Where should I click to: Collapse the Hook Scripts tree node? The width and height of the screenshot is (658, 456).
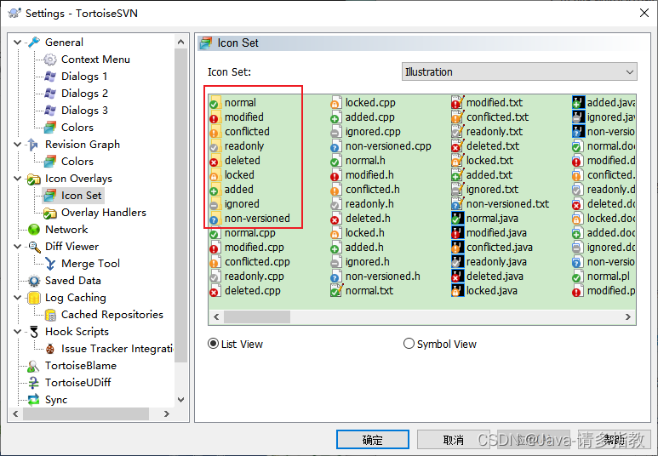point(18,332)
